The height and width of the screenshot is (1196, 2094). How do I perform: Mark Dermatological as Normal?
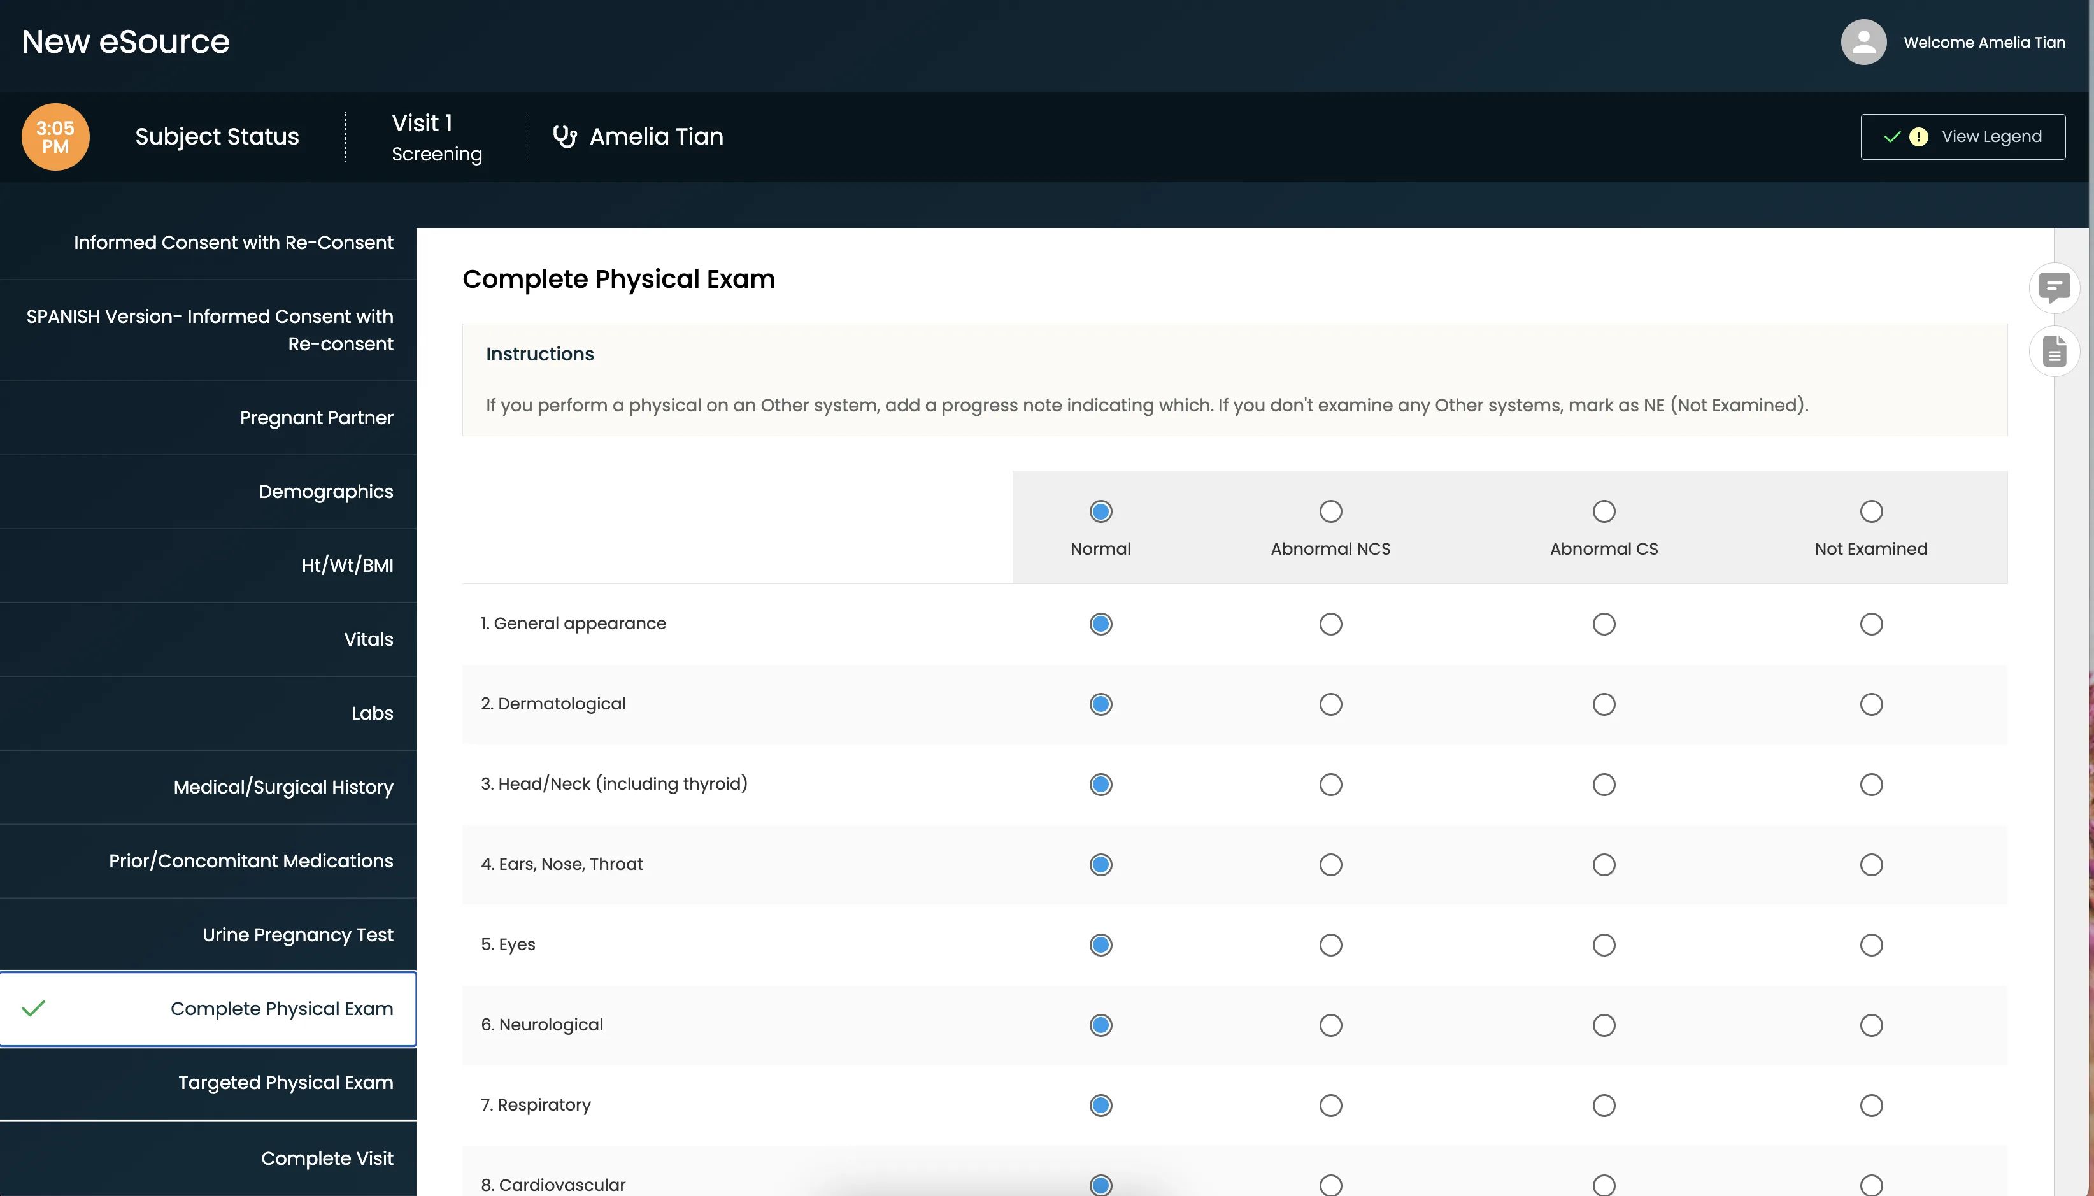pyautogui.click(x=1100, y=705)
